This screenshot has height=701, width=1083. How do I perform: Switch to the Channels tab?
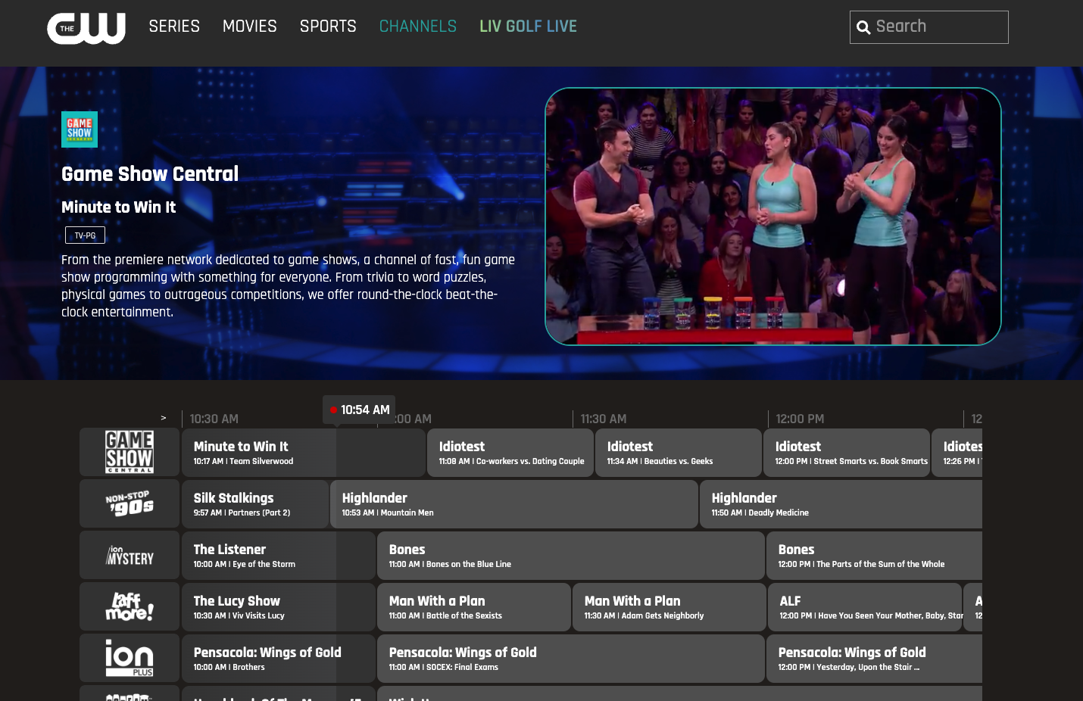[x=418, y=26]
